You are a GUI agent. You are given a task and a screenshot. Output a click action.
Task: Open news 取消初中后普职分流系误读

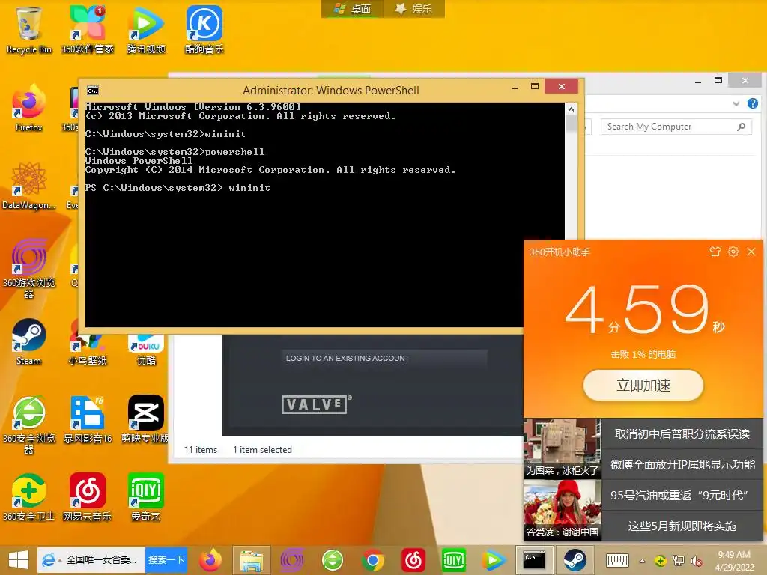682,433
